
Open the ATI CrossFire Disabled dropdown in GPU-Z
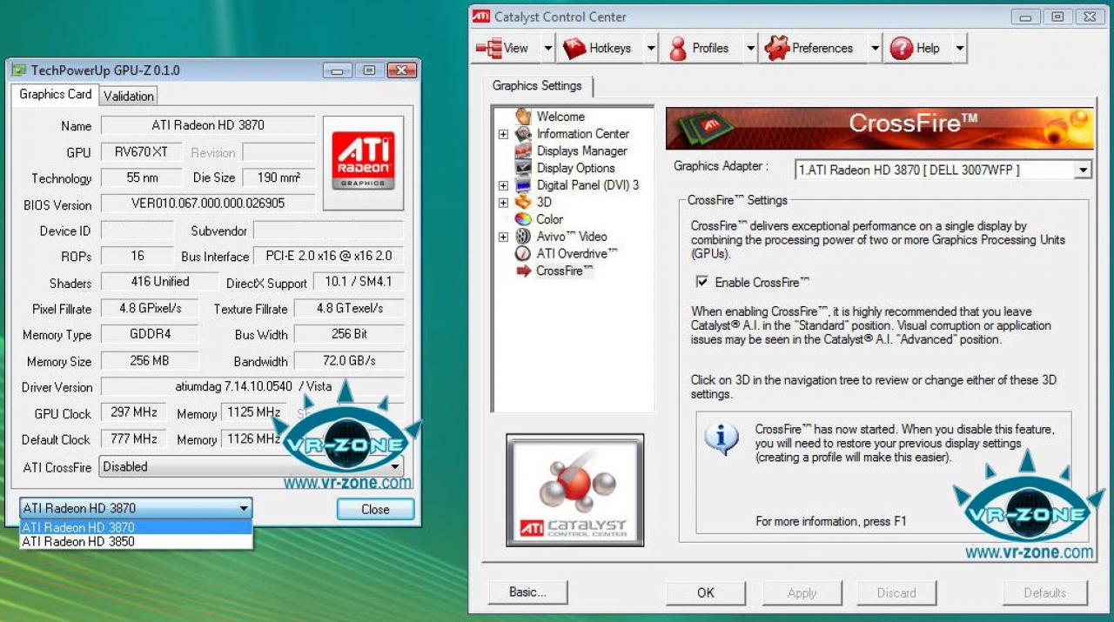click(251, 466)
